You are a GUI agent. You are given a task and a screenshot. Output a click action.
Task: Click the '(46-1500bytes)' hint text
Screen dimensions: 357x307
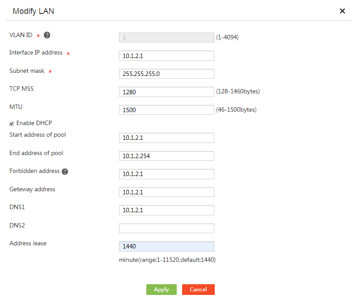236,109
